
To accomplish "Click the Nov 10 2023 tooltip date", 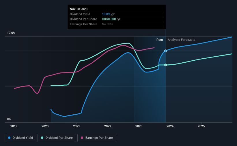I will point(79,9).
